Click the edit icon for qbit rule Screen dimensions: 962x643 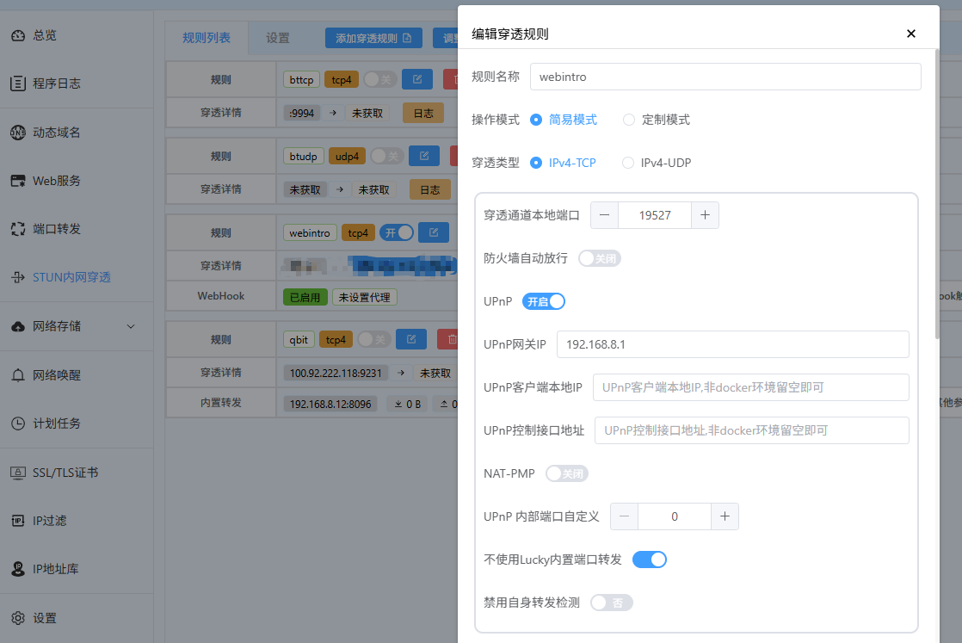[x=411, y=339]
